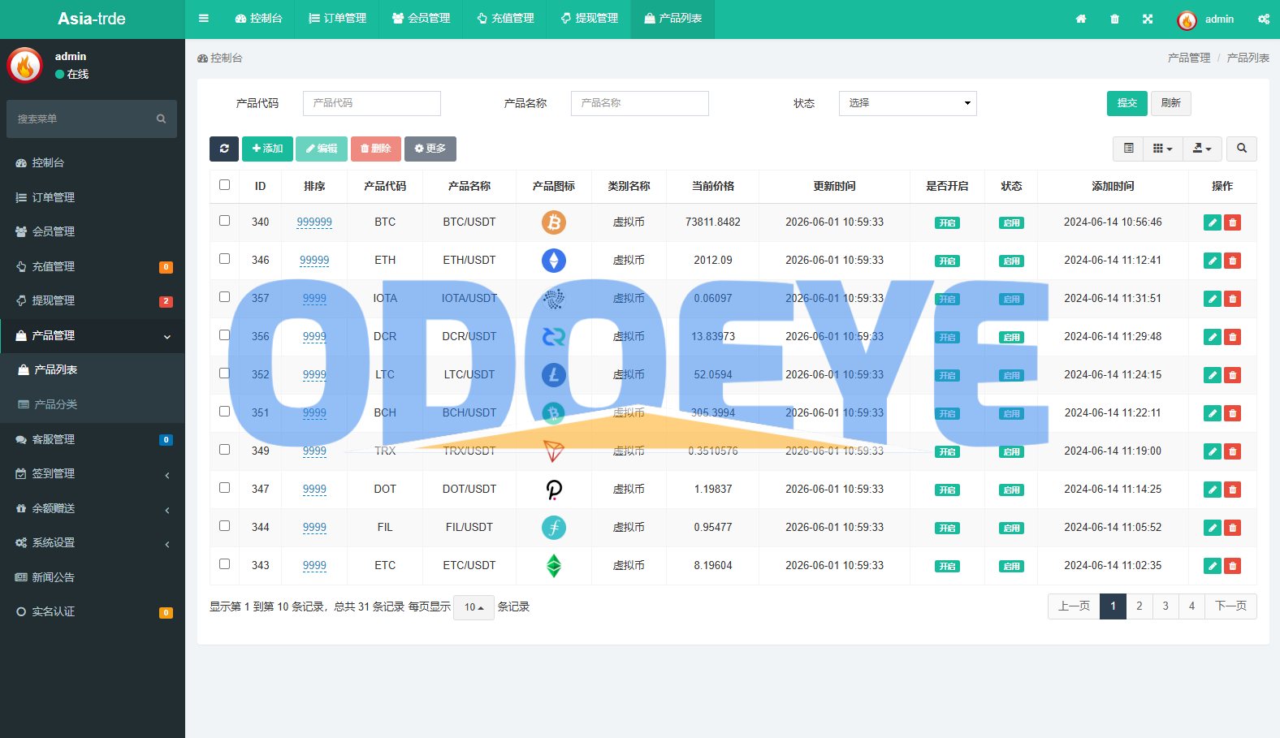Viewport: 1280px width, 738px height.
Task: Click the Ethereum Classic product icon
Action: coord(554,566)
